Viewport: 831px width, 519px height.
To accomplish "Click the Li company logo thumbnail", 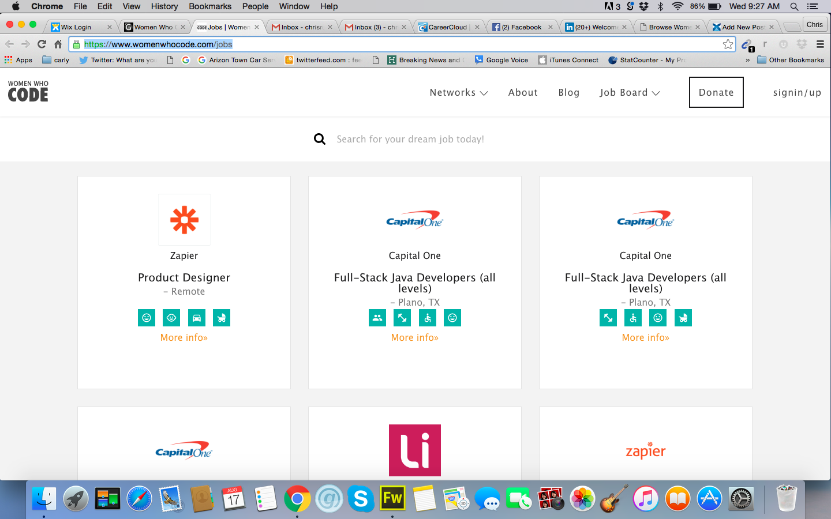I will click(x=415, y=450).
